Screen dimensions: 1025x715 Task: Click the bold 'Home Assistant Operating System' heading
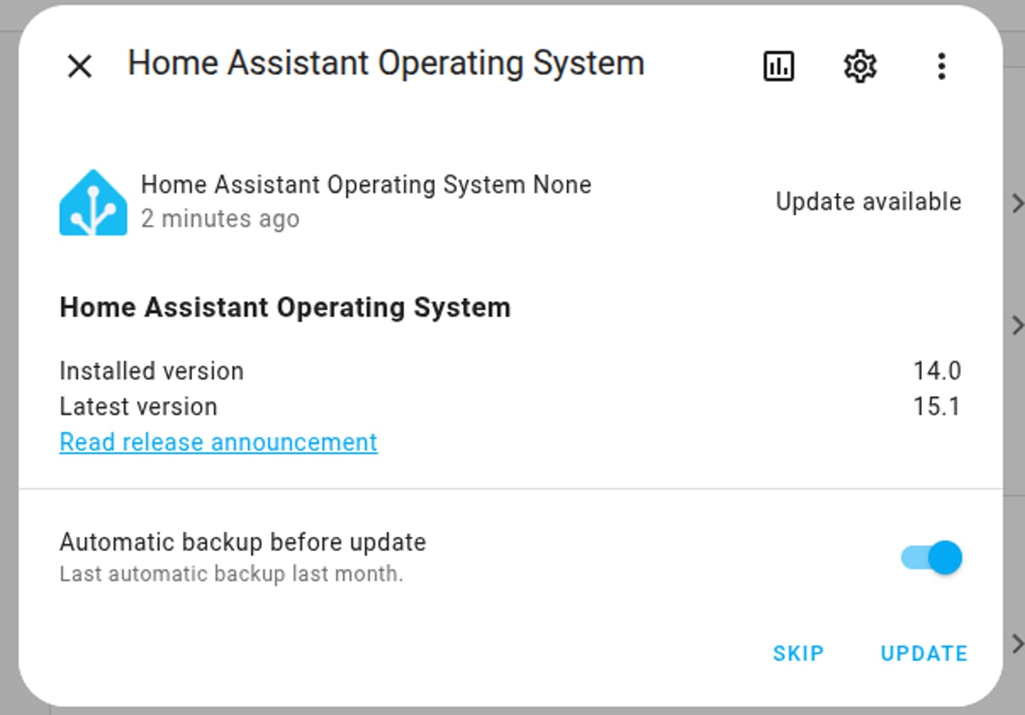pyautogui.click(x=284, y=307)
